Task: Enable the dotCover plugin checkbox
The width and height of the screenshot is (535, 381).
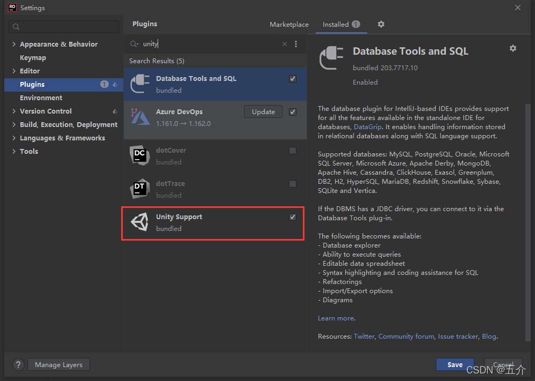Action: tap(292, 151)
